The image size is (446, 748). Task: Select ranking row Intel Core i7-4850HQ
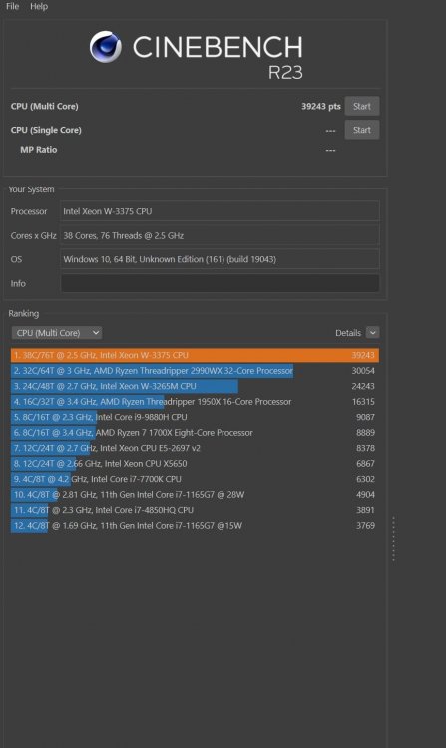[x=196, y=510]
